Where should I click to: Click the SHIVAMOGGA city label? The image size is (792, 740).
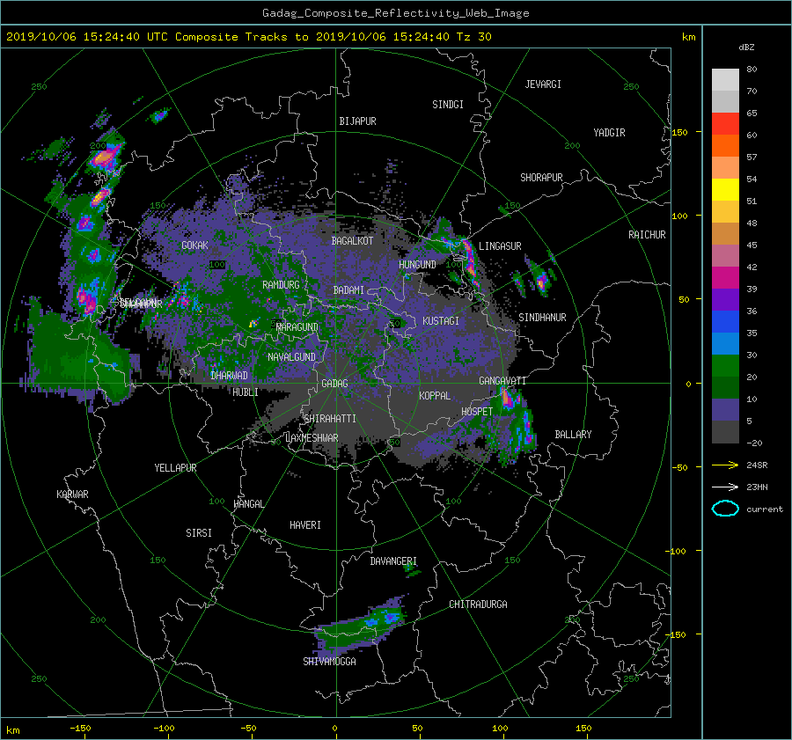pos(329,661)
